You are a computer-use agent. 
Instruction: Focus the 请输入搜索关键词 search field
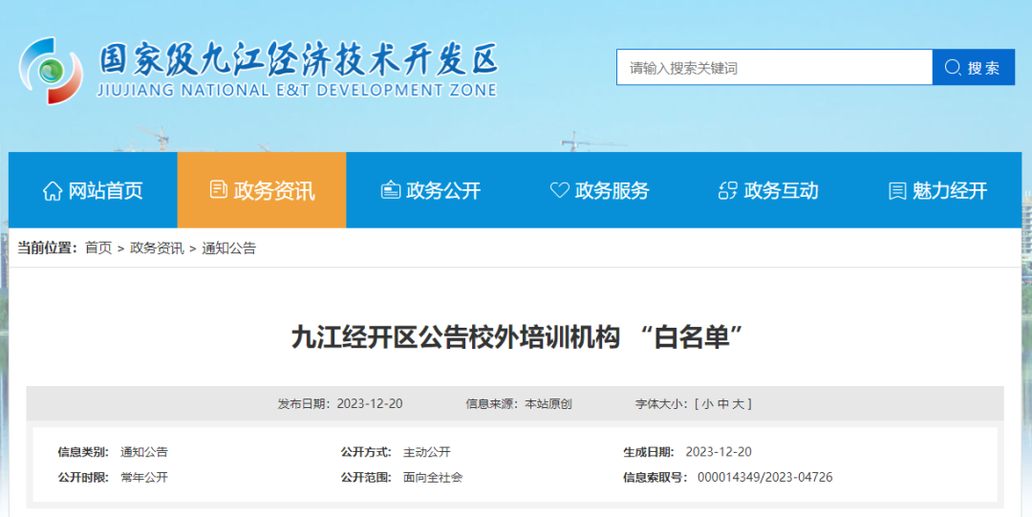click(774, 67)
